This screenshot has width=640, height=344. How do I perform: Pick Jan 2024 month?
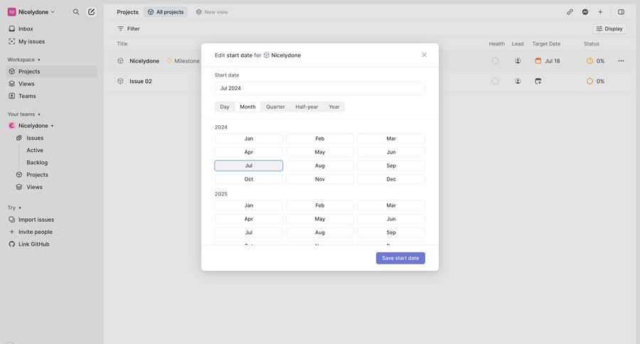[x=249, y=139]
